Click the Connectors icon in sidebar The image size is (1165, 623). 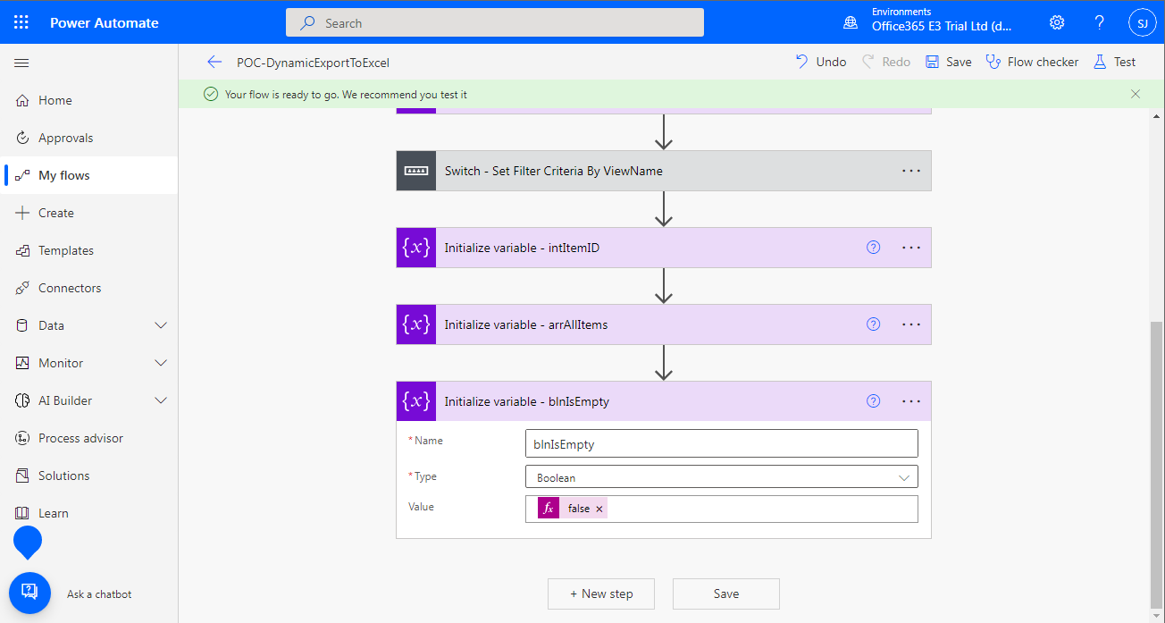[x=23, y=288]
